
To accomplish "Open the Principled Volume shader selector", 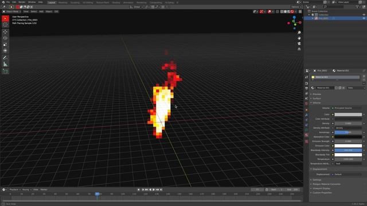I will click(348, 108).
